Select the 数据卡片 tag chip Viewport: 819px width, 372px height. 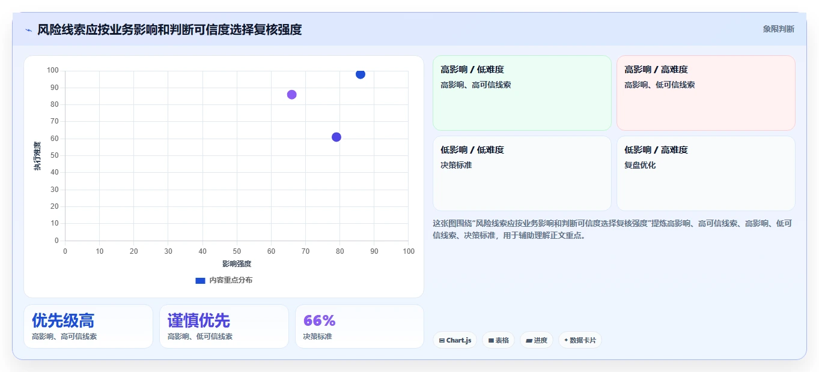point(580,340)
